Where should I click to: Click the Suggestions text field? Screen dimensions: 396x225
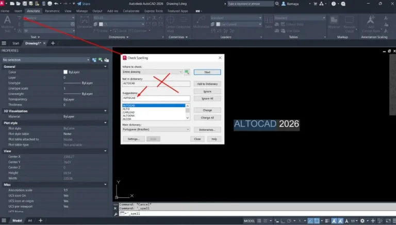tap(156, 98)
